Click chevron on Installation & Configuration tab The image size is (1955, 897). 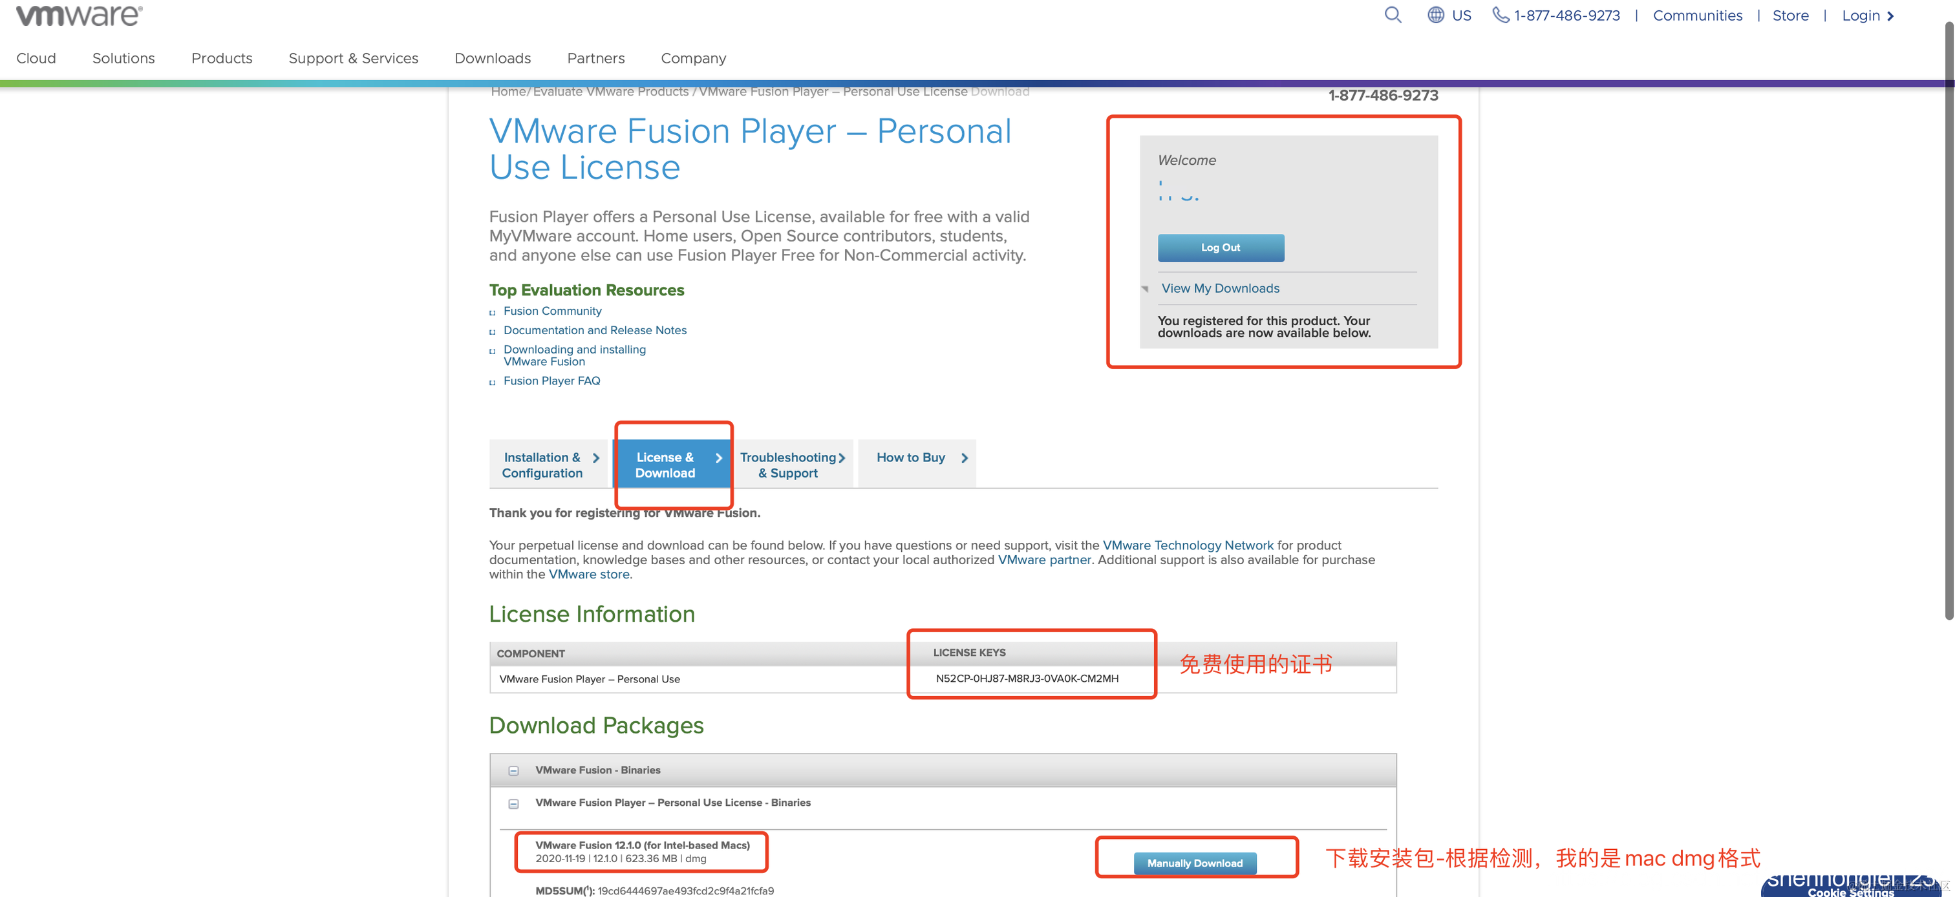point(597,458)
